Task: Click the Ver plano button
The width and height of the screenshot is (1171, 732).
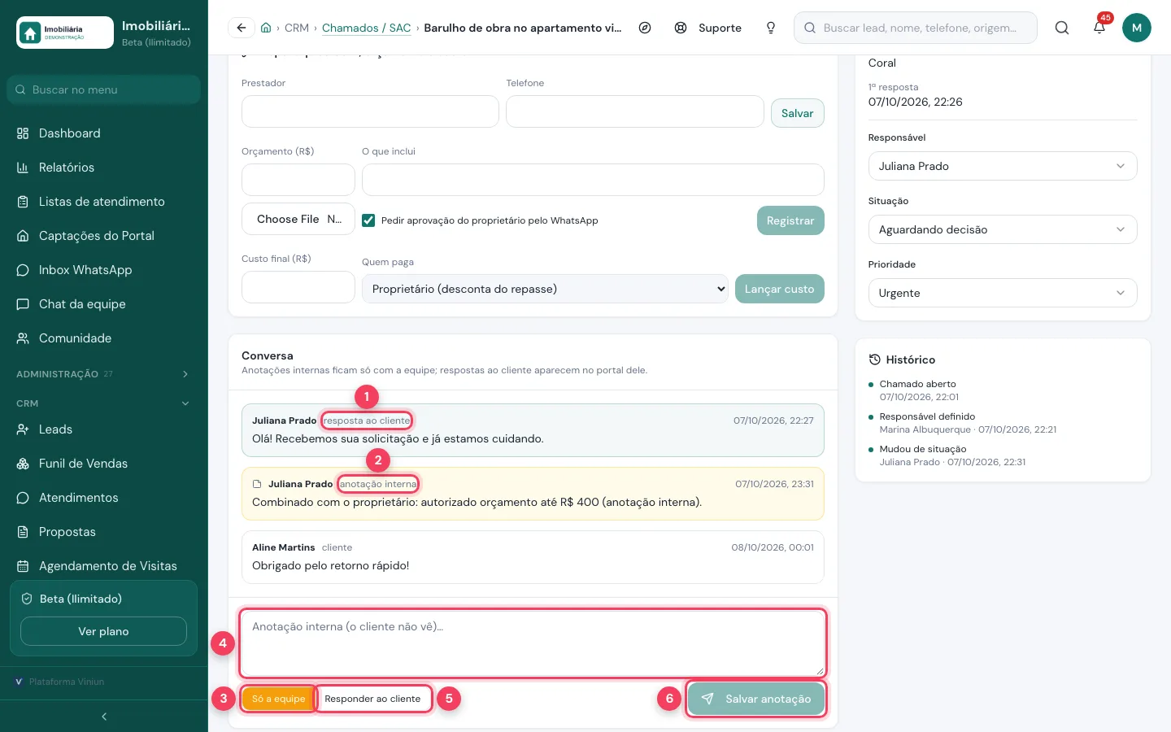Action: (103, 631)
